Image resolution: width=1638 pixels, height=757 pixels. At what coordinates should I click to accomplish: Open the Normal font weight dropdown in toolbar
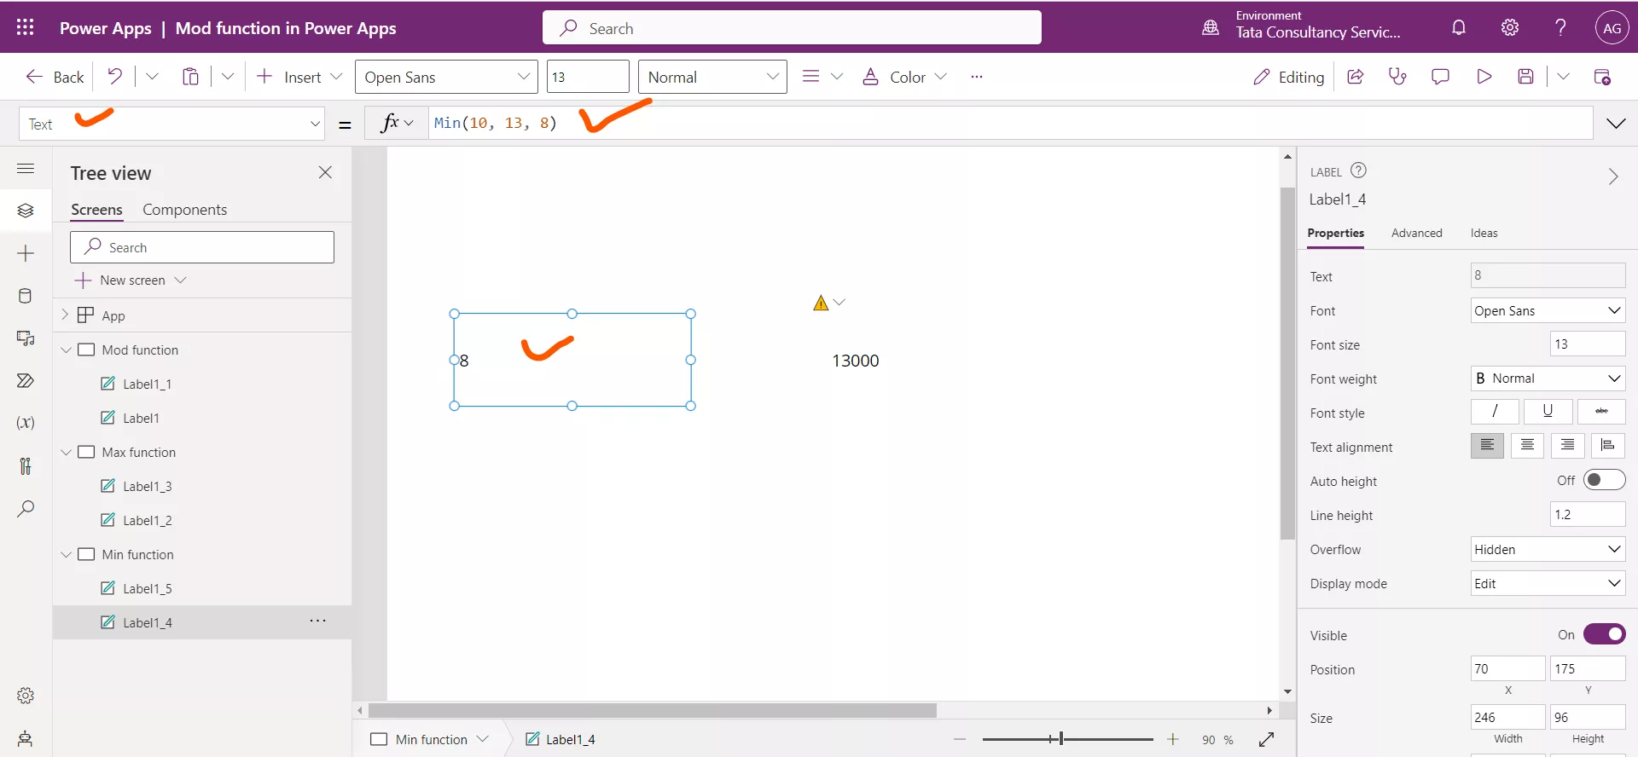(712, 77)
